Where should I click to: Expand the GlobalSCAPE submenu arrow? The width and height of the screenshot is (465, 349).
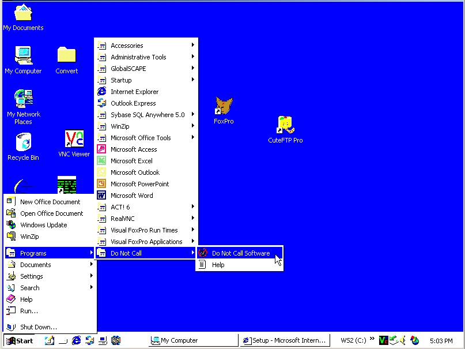point(193,68)
